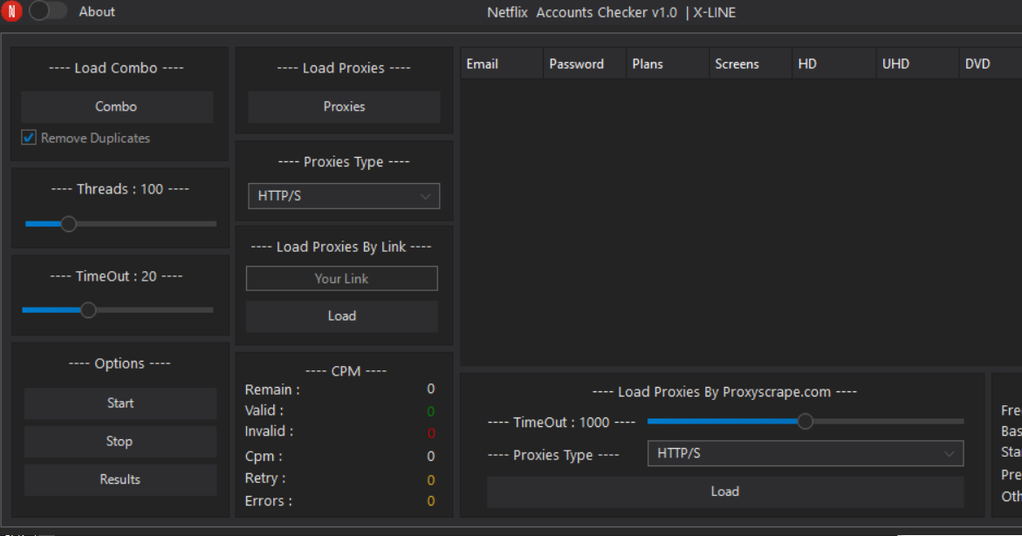Click the Plans column header
Image resolution: width=1022 pixels, height=536 pixels.
pos(667,63)
